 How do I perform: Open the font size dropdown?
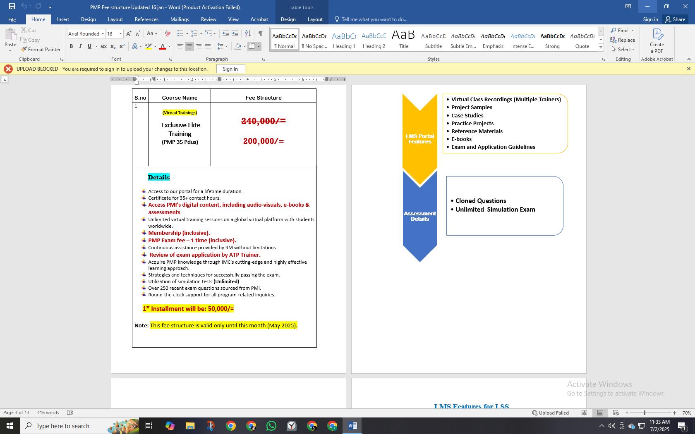point(120,33)
